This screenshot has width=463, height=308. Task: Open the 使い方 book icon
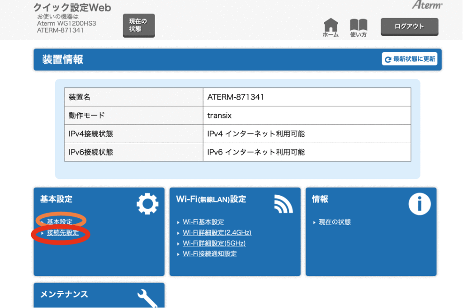(359, 26)
